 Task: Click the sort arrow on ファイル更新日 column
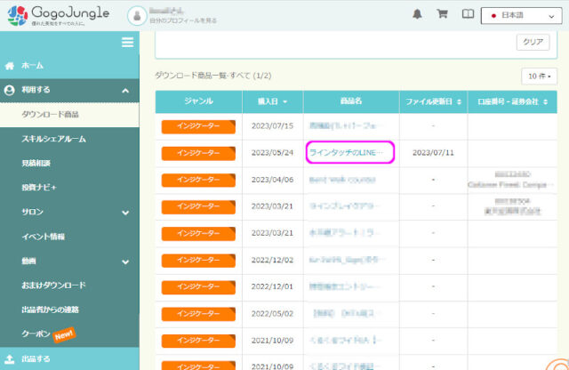coord(460,101)
